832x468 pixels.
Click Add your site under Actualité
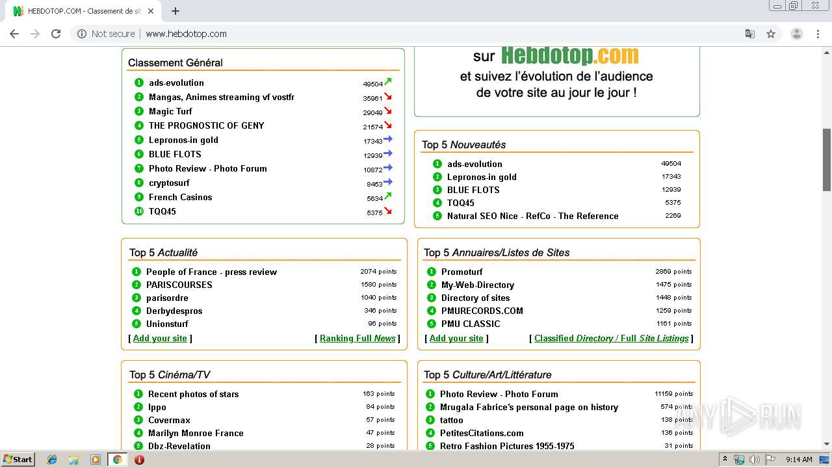160,338
